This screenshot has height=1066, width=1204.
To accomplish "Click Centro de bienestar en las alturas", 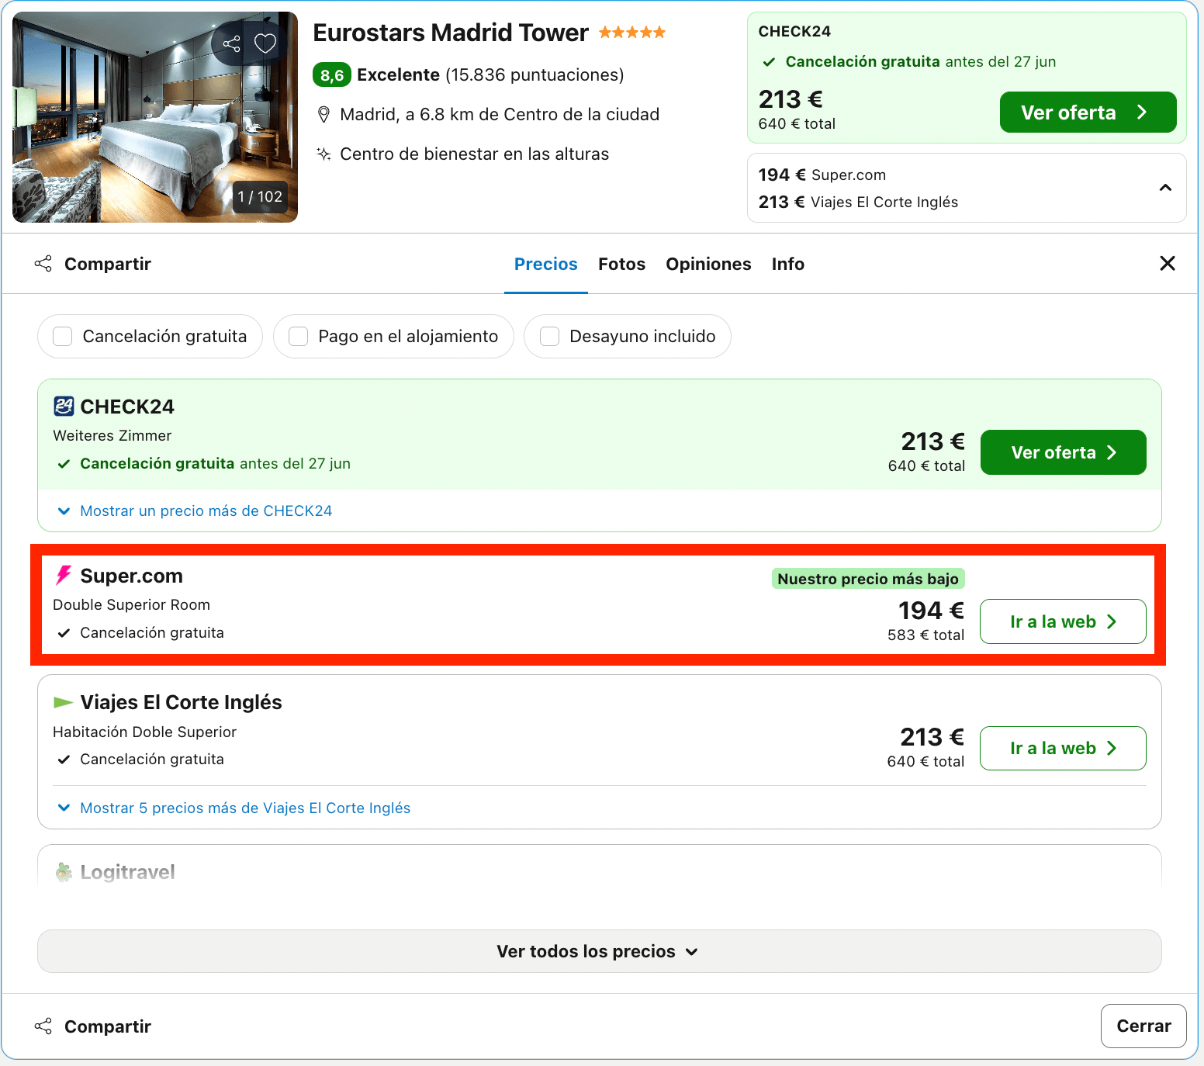I will point(475,154).
